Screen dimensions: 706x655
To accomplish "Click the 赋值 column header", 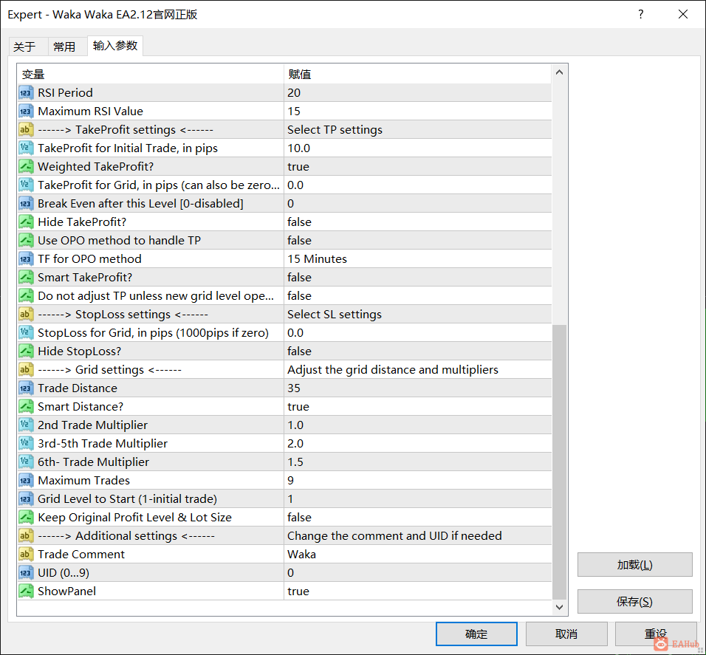I will pyautogui.click(x=418, y=75).
